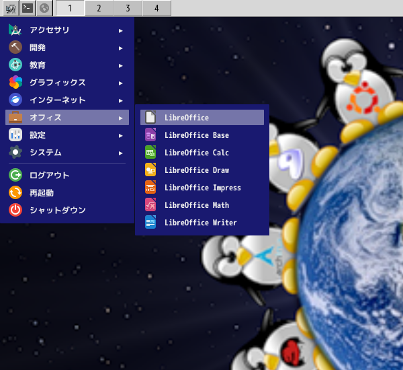Choose シャットダウン to power off
The height and width of the screenshot is (370, 403).
coord(67,210)
